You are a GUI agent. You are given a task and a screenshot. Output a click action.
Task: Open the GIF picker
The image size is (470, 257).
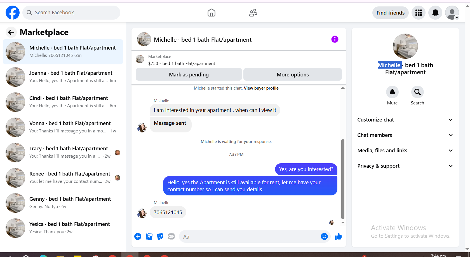[171, 237]
